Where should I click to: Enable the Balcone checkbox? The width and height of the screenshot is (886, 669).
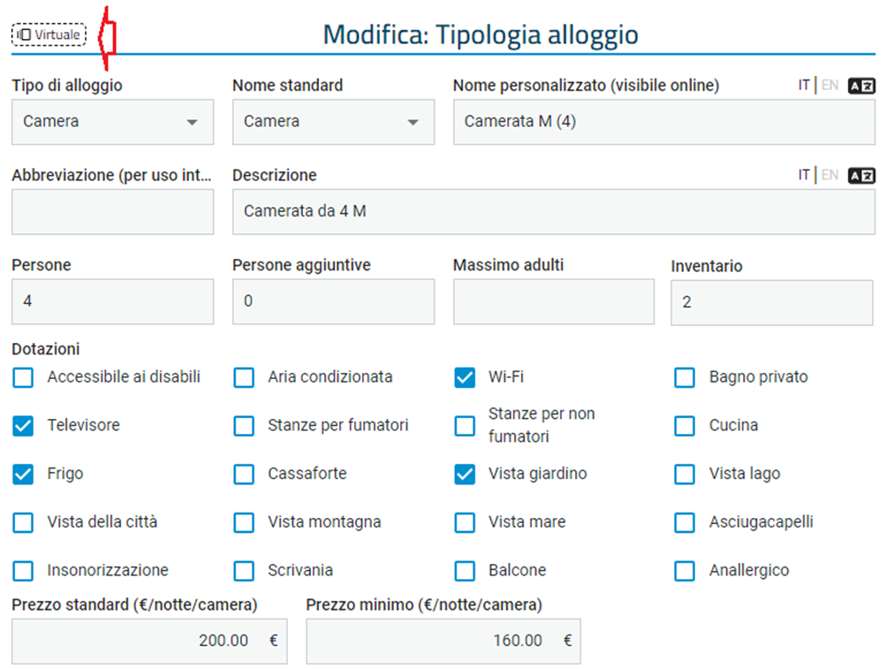(x=465, y=571)
